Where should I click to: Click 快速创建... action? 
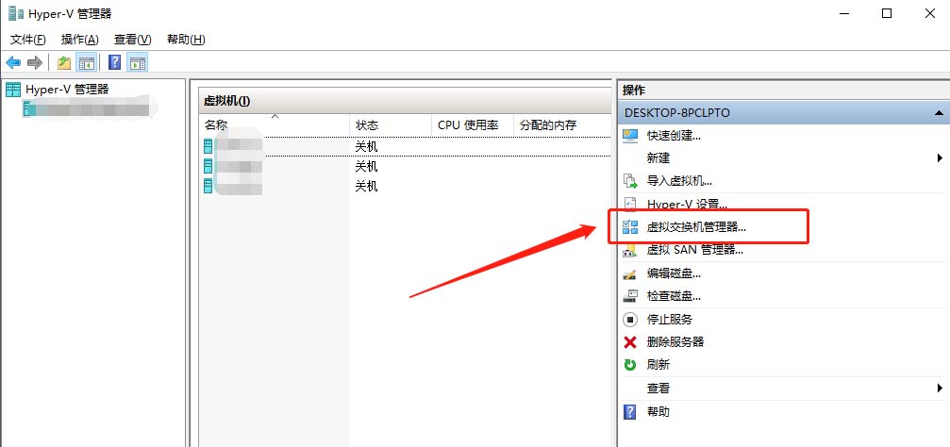674,136
